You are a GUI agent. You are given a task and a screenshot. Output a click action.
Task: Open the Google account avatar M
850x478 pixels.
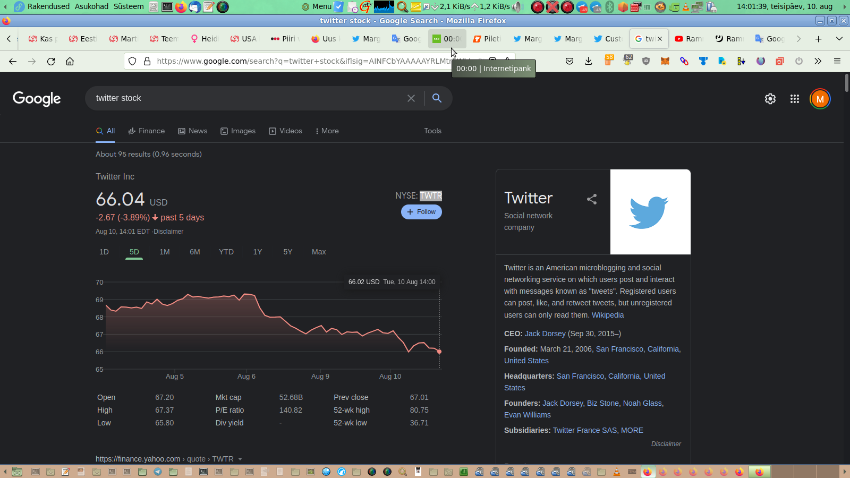[x=820, y=99]
